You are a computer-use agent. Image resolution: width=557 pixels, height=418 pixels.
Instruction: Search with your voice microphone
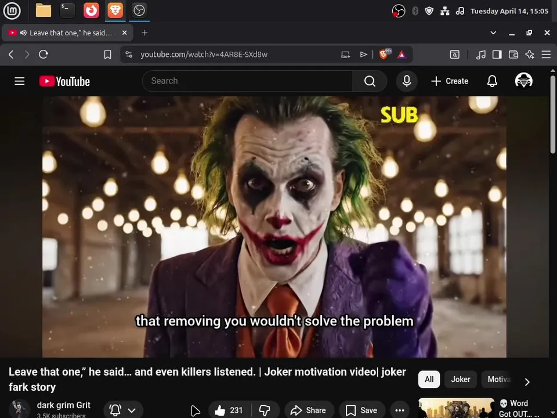click(x=407, y=81)
